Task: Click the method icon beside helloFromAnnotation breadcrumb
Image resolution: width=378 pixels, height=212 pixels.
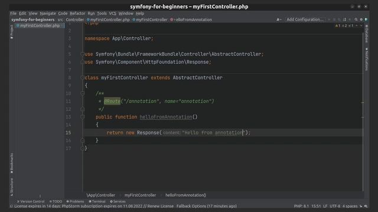Action: tap(172, 19)
